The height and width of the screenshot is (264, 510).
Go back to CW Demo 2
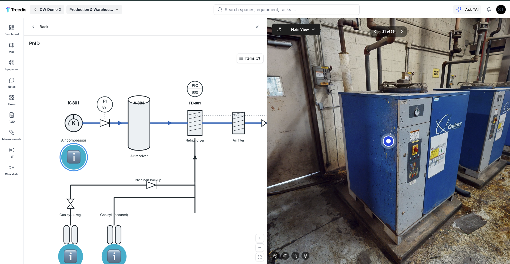pyautogui.click(x=47, y=10)
